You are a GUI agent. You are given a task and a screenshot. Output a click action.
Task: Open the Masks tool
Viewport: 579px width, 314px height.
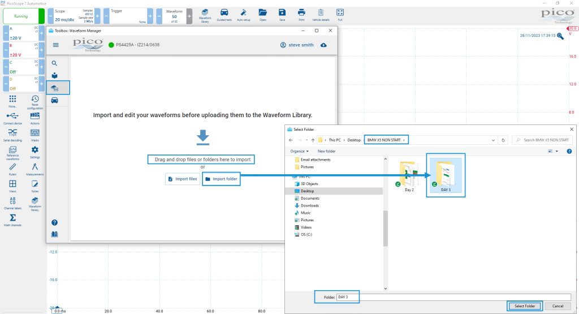pyautogui.click(x=34, y=135)
